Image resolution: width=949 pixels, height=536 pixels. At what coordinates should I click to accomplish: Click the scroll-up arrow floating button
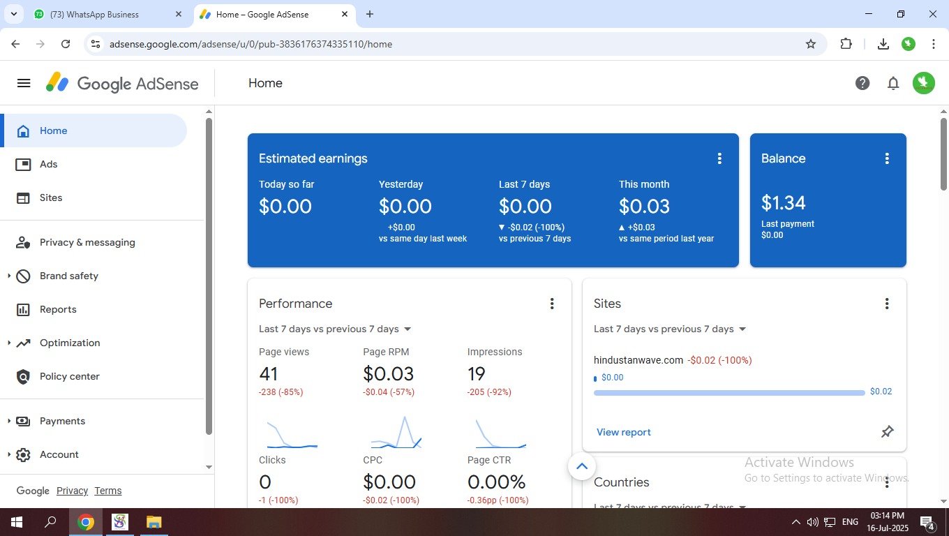point(582,466)
